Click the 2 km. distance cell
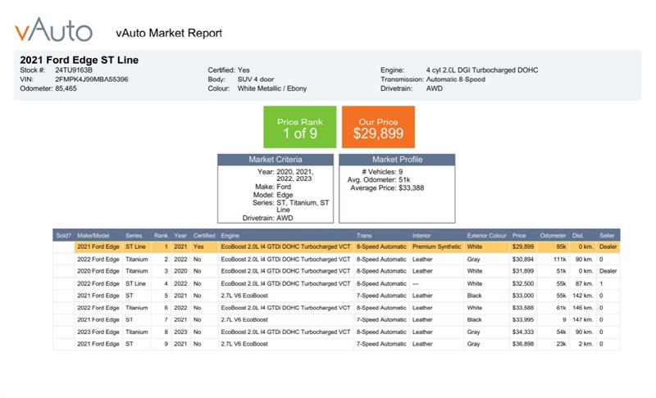Screen dimensions: 656x398 coord(586,344)
